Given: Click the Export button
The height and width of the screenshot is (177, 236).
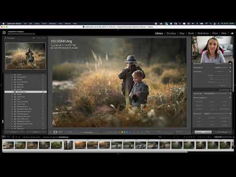Looking at the screenshot, I should pyautogui.click(x=36, y=132).
